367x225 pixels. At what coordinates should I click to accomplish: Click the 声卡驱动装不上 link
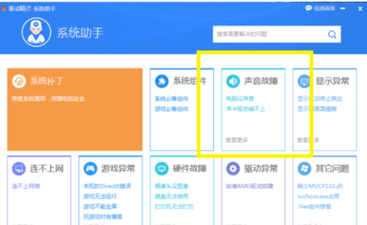[245, 109]
